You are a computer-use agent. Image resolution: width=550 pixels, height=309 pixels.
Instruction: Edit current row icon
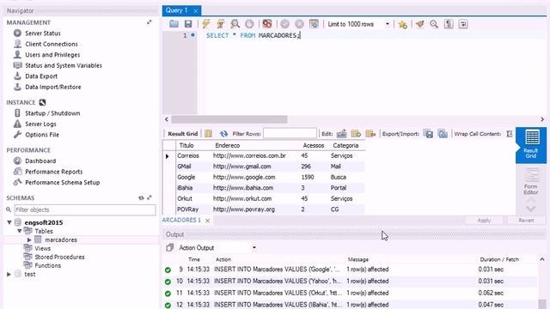click(x=341, y=134)
